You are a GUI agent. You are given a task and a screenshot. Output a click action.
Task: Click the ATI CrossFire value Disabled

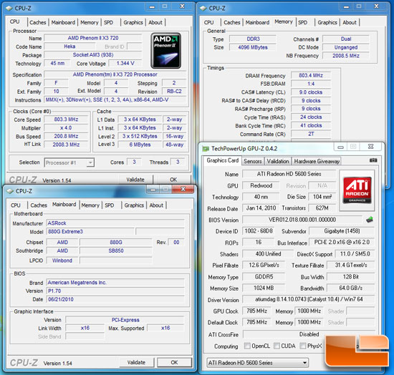click(x=309, y=335)
